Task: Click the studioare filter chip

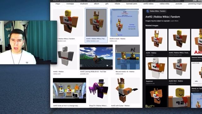Action: pos(84,4)
